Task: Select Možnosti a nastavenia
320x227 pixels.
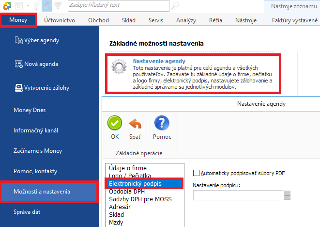Action: 49,192
